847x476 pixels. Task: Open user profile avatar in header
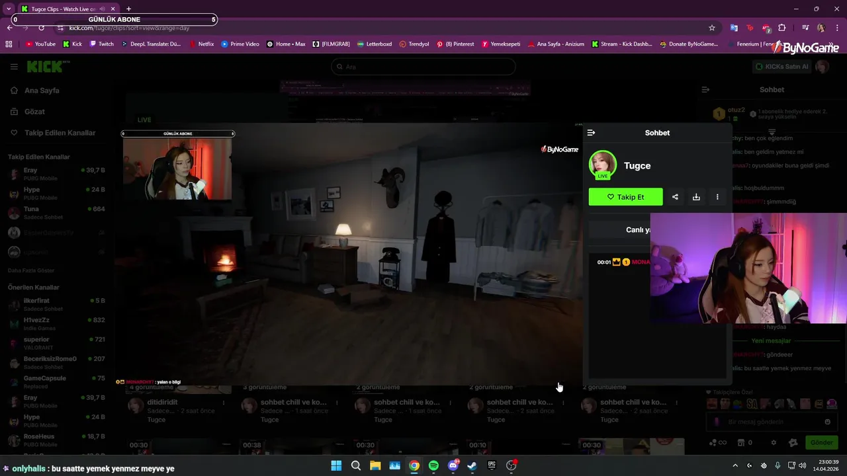click(823, 67)
